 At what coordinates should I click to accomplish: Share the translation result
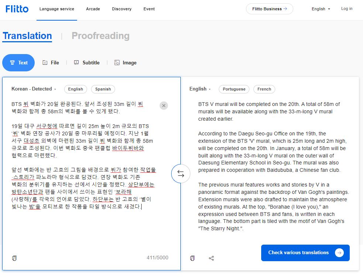coord(211,258)
